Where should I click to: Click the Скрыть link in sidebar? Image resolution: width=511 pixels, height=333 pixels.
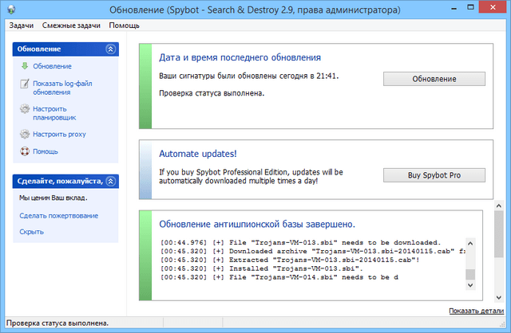coord(32,232)
